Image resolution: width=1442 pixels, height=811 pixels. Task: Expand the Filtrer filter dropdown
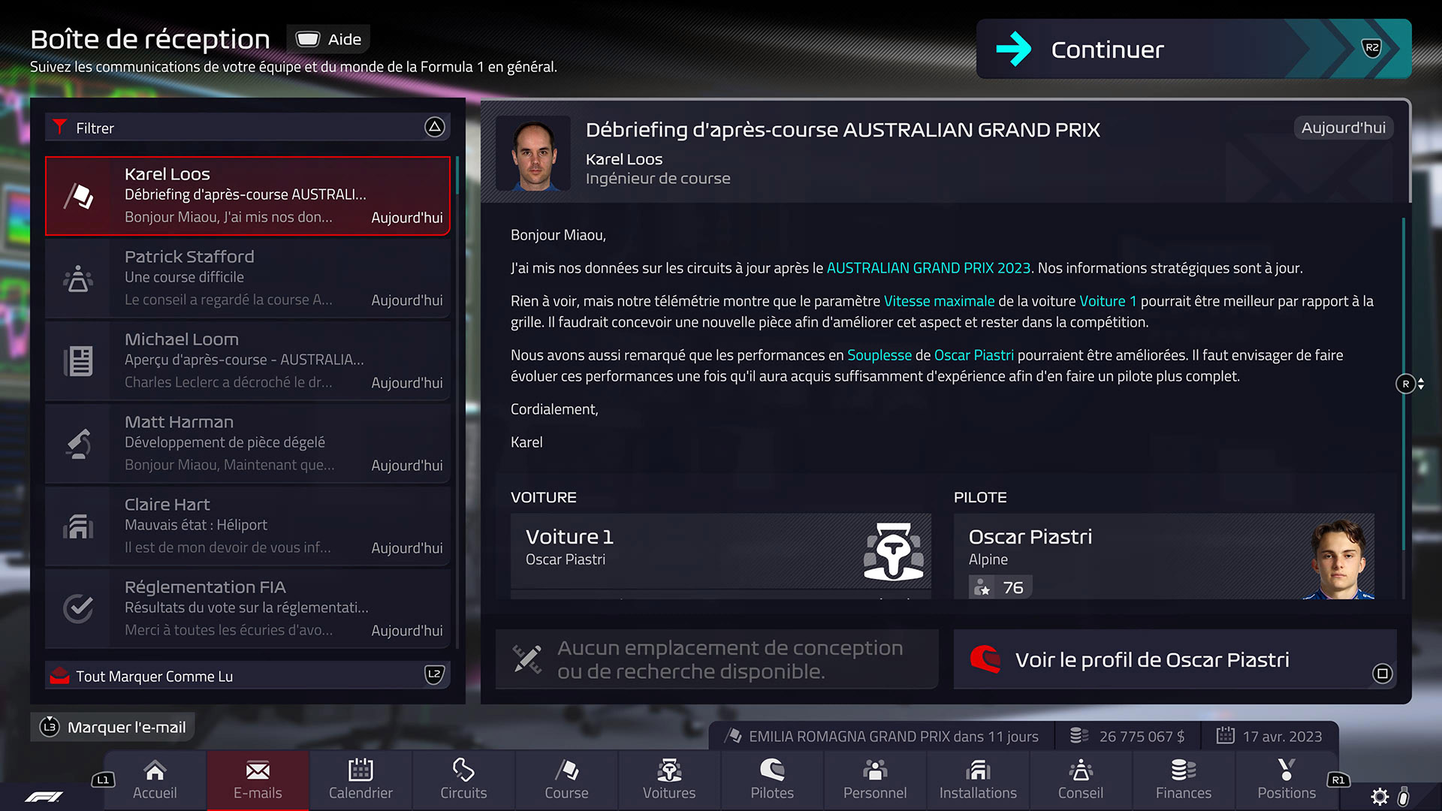[x=248, y=128]
